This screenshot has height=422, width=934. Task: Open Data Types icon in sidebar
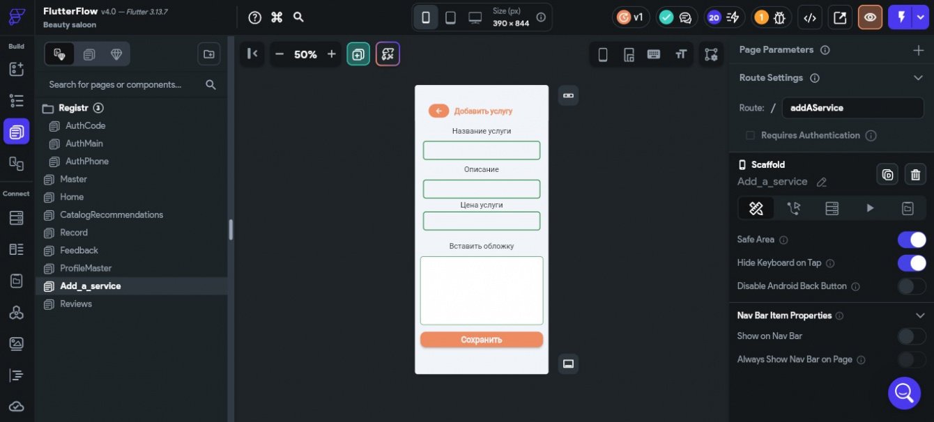[x=16, y=249]
